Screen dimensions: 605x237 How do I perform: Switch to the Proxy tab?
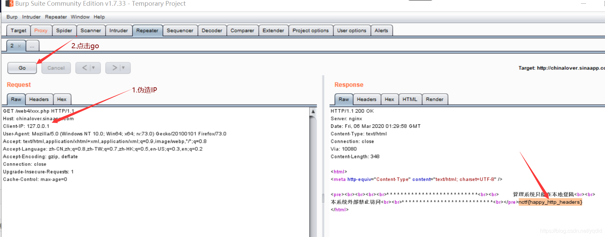point(41,30)
